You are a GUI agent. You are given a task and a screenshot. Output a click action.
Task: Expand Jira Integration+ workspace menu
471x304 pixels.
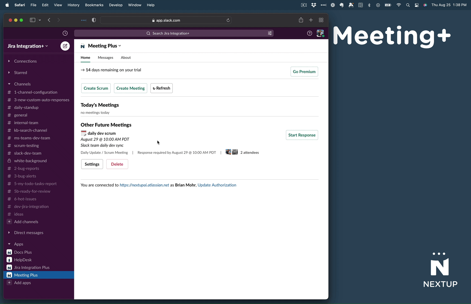(x=28, y=46)
